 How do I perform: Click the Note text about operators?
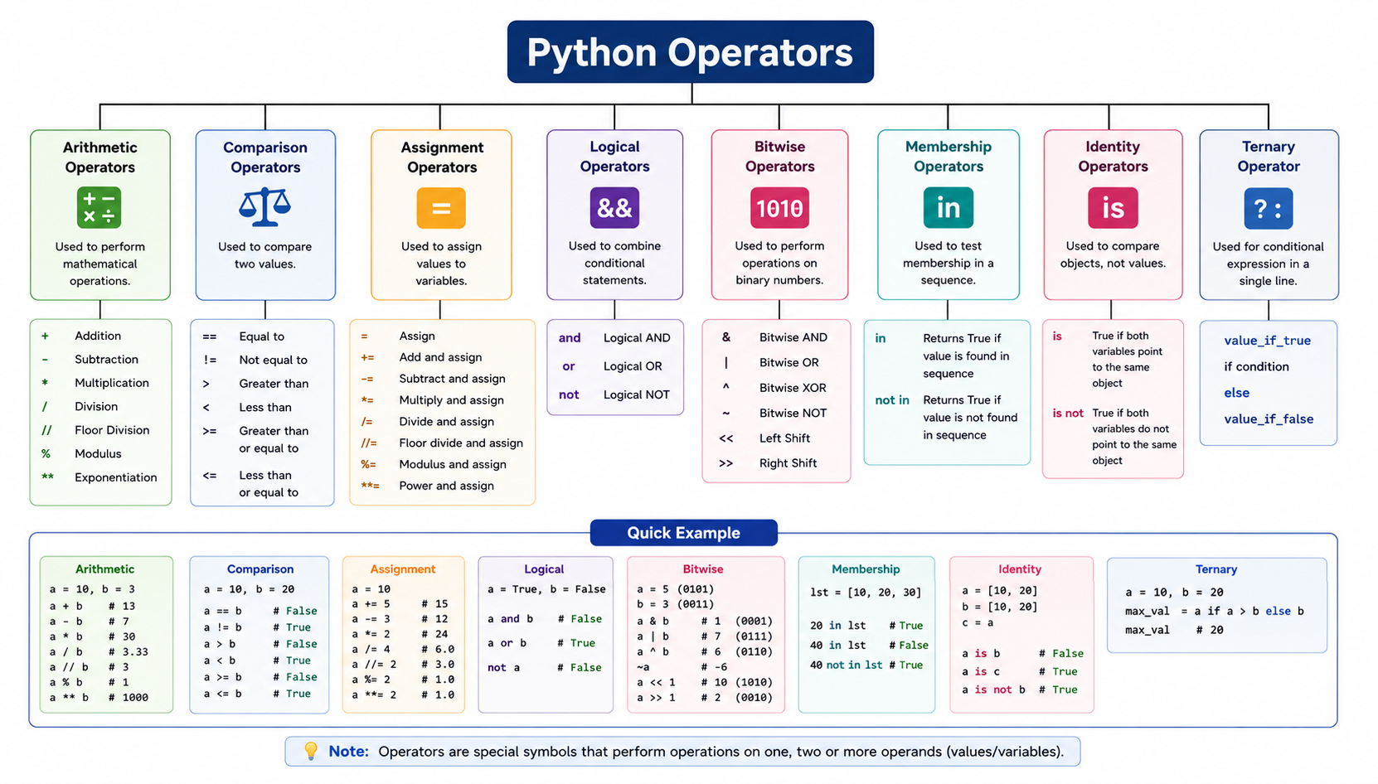point(721,752)
